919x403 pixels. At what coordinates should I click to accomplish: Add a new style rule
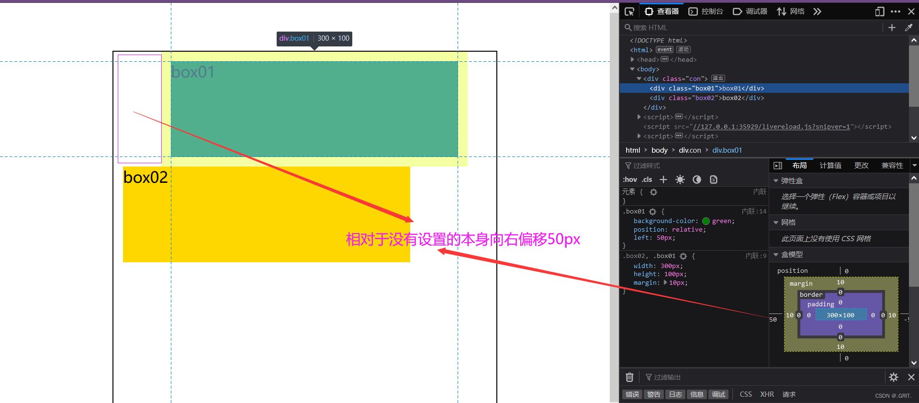[663, 179]
